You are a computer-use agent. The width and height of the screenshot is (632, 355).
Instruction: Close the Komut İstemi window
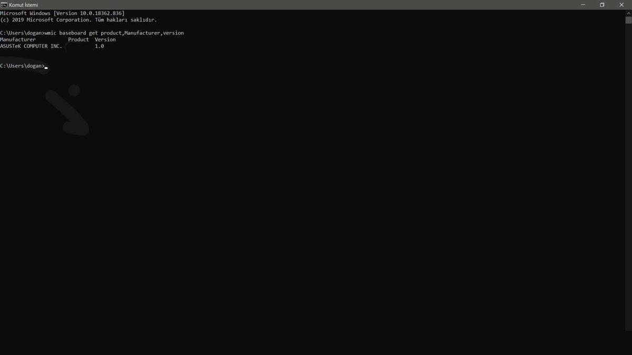(x=621, y=4)
